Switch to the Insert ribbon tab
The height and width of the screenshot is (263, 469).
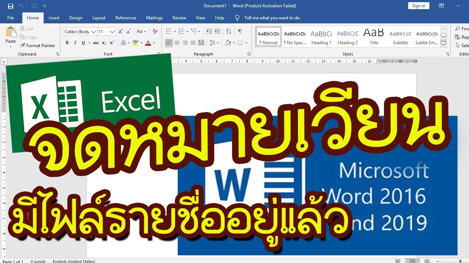(54, 18)
